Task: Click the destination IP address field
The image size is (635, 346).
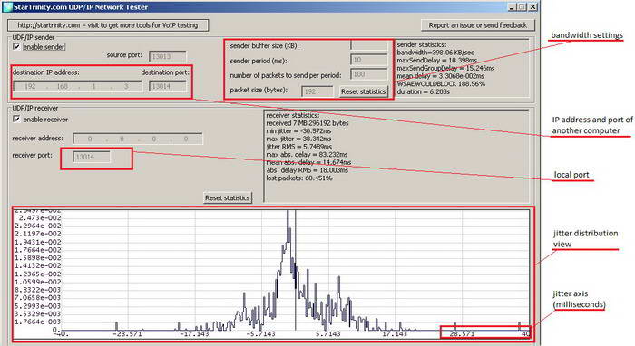Action: (x=78, y=87)
